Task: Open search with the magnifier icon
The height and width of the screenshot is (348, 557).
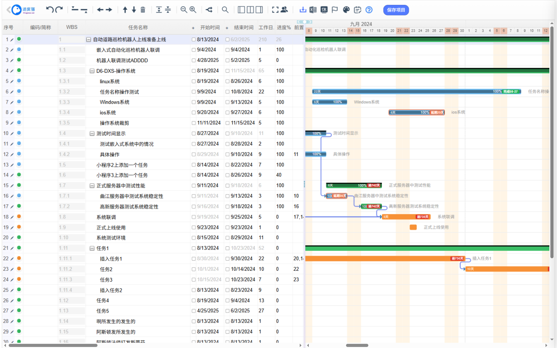Action: click(225, 10)
